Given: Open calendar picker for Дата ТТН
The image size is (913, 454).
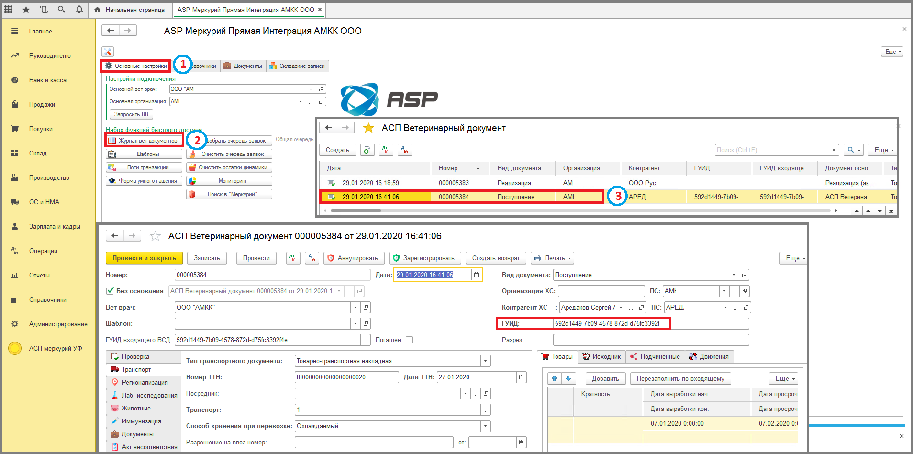Looking at the screenshot, I should pos(522,377).
